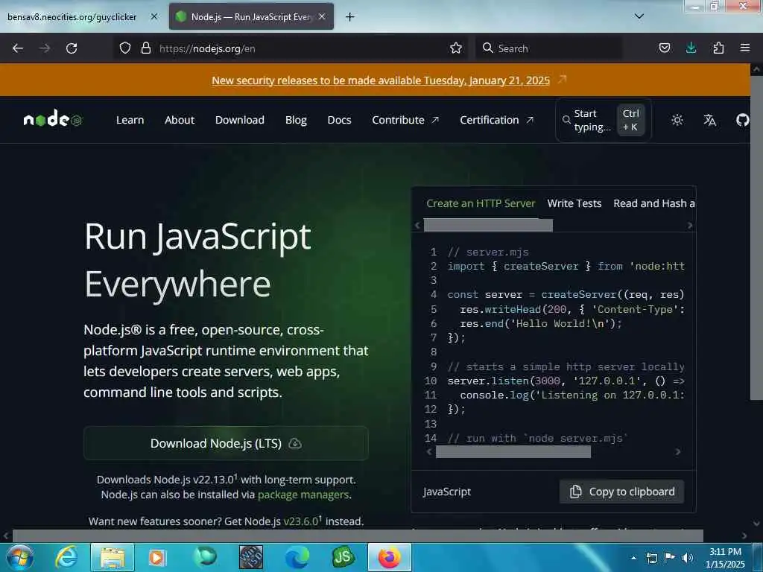
Task: Click the page vertical scrollbar thumb
Action: 756,238
